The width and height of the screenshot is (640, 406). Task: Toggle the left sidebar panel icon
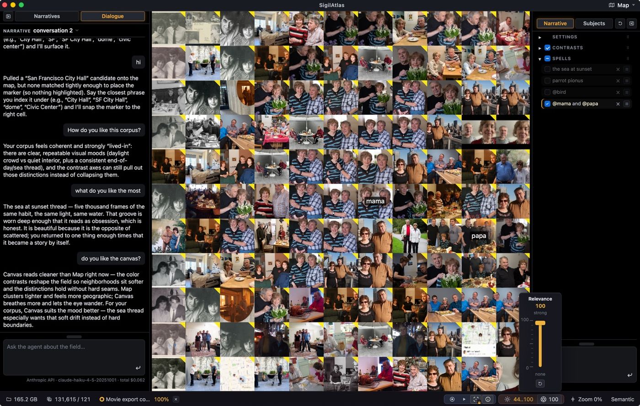coord(8,16)
